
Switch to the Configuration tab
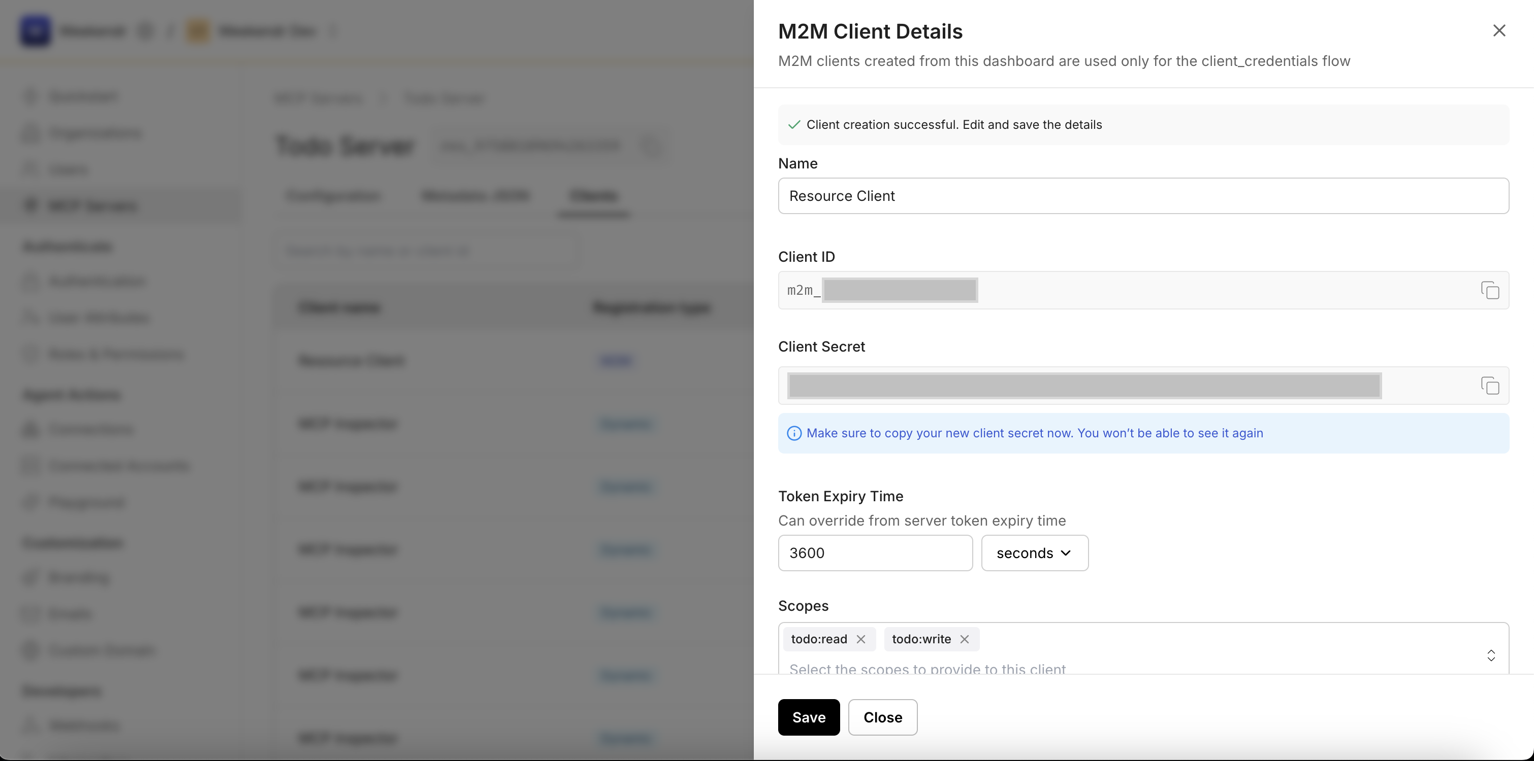334,195
